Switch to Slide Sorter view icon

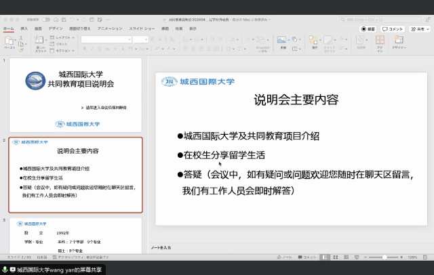point(336,257)
